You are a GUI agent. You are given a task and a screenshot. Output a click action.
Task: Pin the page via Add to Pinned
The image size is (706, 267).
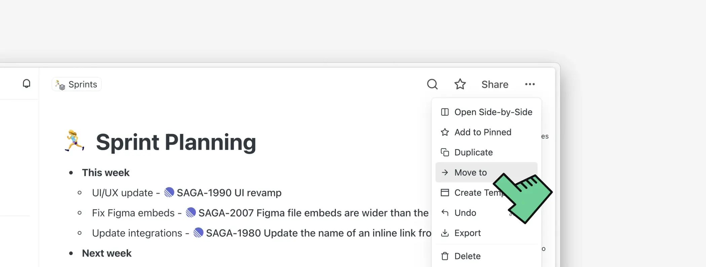click(483, 132)
